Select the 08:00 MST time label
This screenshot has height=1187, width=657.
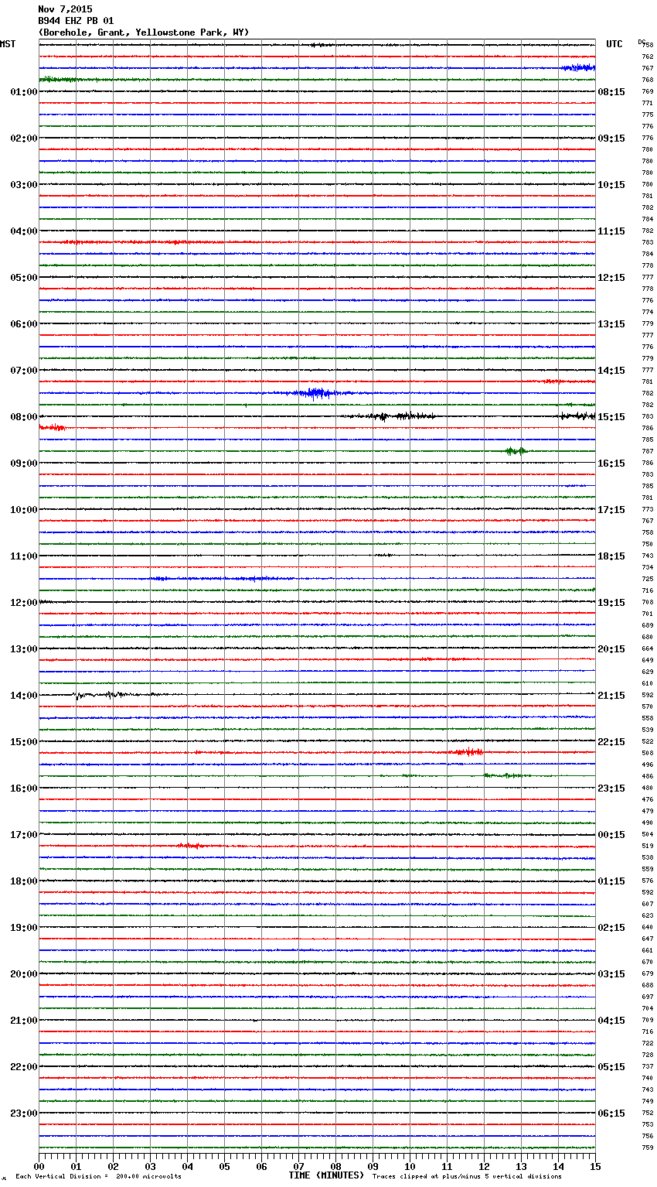click(24, 417)
